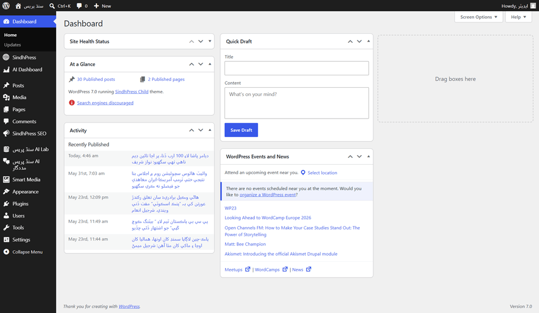Collapse the At a Glance panel
The height and width of the screenshot is (313, 539).
click(209, 64)
